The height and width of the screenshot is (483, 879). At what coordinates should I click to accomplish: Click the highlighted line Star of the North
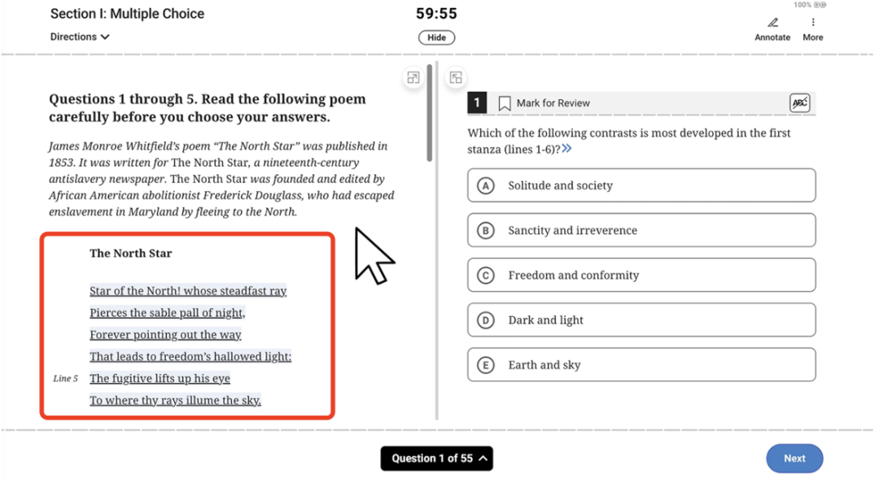tap(188, 291)
